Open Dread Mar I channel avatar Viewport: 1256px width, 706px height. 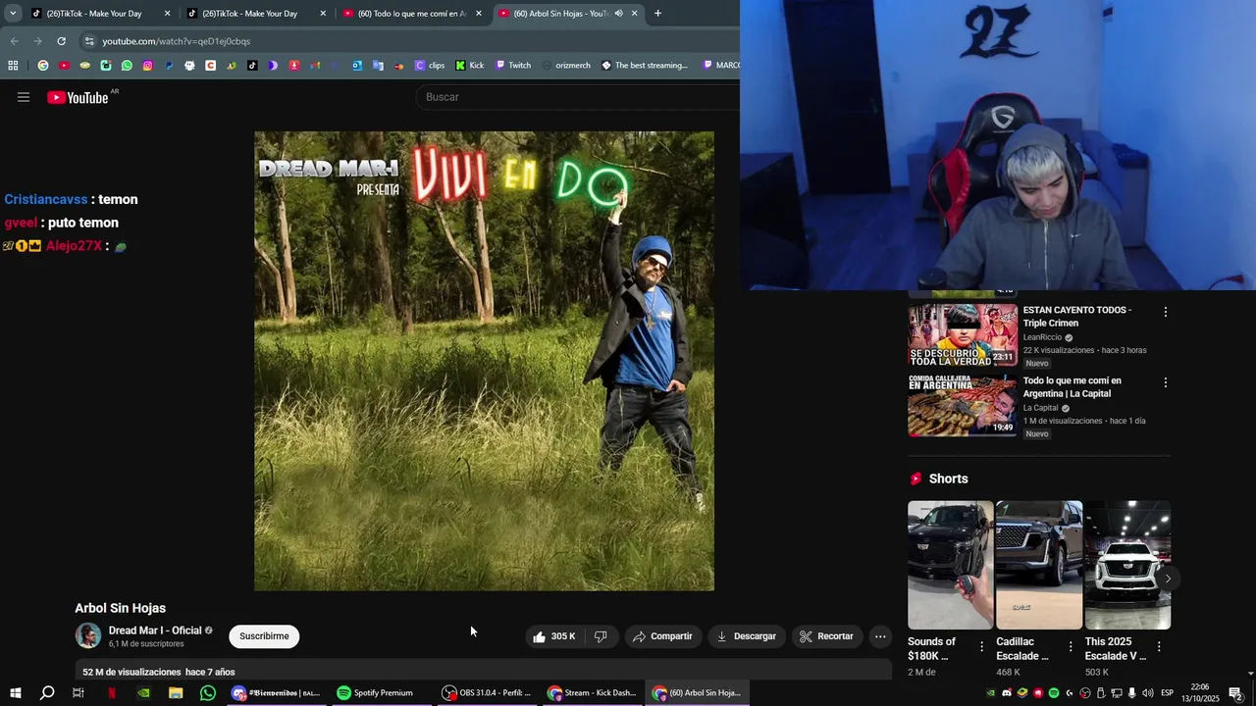coord(88,636)
